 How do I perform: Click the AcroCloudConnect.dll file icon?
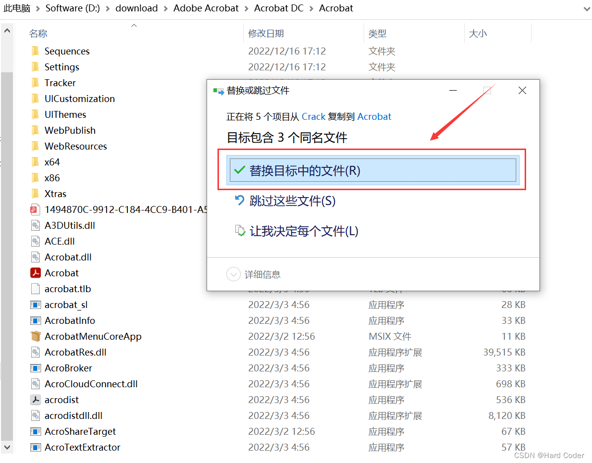click(35, 384)
